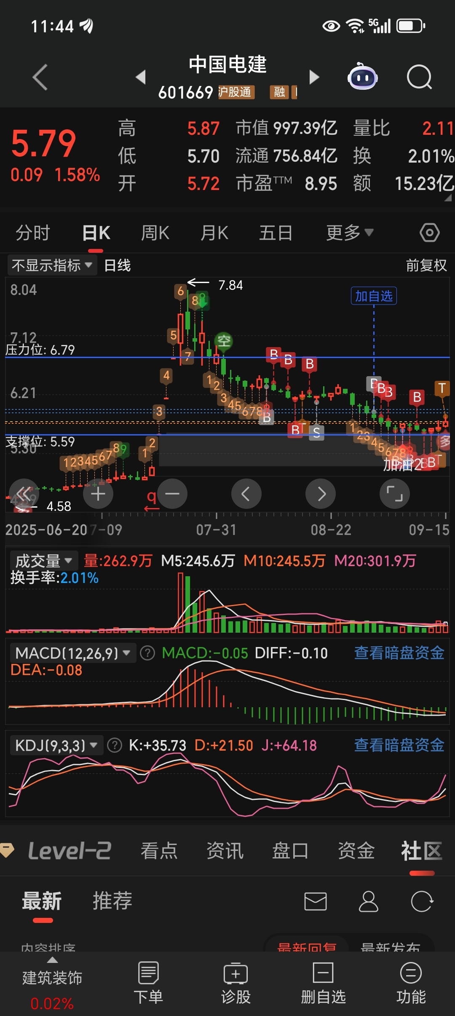The image size is (455, 1016).
Task: Open 盘口 tab
Action: 290,851
